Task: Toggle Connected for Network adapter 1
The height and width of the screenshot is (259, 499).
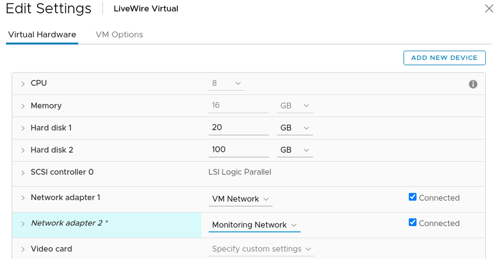Action: pyautogui.click(x=413, y=197)
